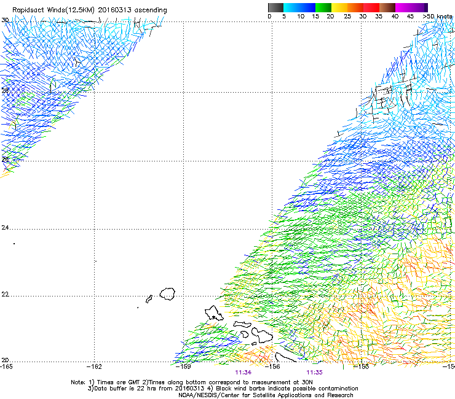Click latitude label "30" on left axis
This screenshot has height=399, width=455.
tap(5, 20)
